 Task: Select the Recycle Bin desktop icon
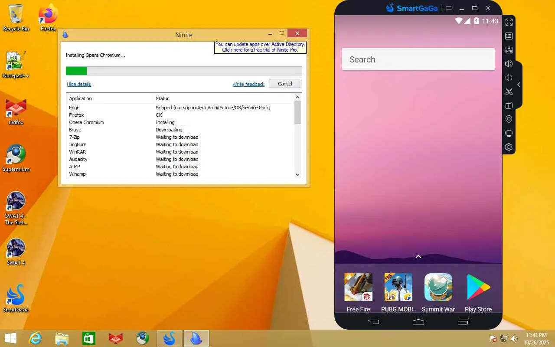point(16,18)
